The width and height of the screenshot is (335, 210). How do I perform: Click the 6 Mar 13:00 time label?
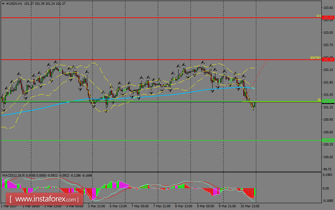118,206
